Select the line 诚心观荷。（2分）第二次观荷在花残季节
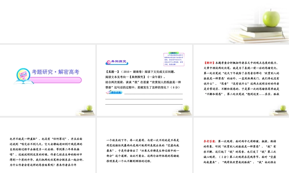 (240, 157)
